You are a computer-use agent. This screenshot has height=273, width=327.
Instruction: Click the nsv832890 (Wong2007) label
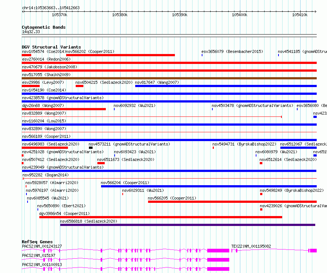[44, 129]
